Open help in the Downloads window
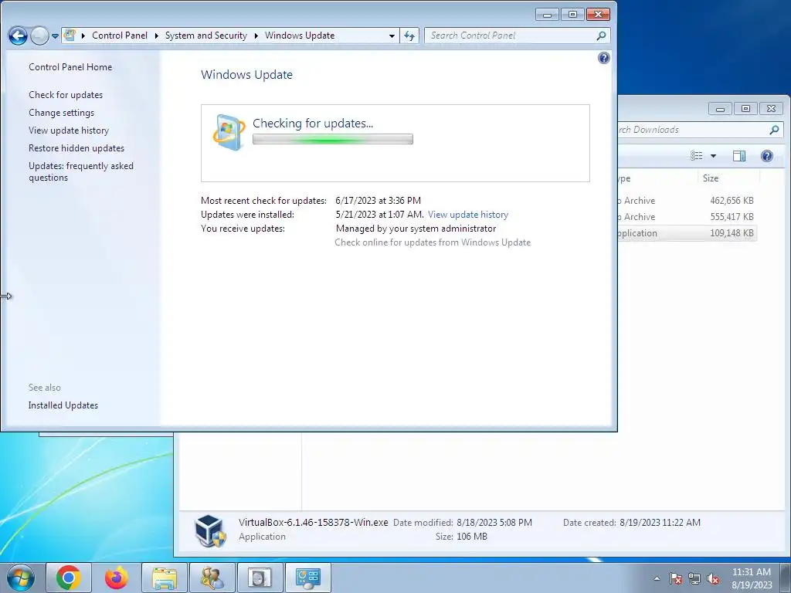Screen dimensions: 791x593 767,156
